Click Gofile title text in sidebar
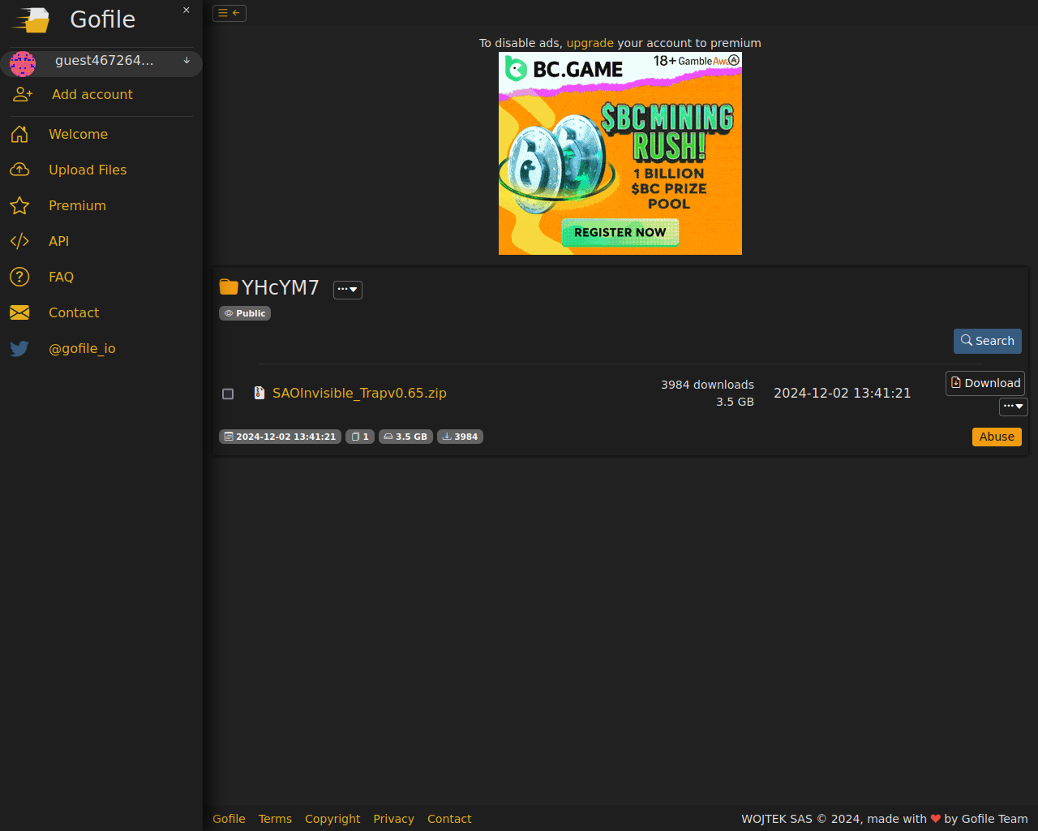The height and width of the screenshot is (831, 1038). (x=103, y=19)
